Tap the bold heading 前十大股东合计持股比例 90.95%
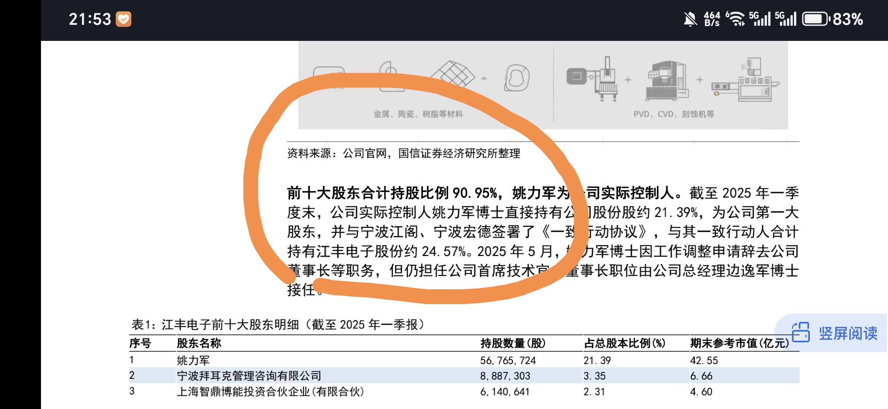This screenshot has width=888, height=409. [392, 193]
